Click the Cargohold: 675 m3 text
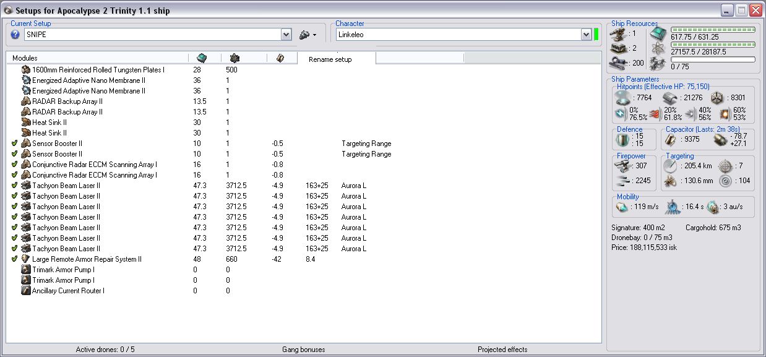The image size is (766, 357). [713, 228]
